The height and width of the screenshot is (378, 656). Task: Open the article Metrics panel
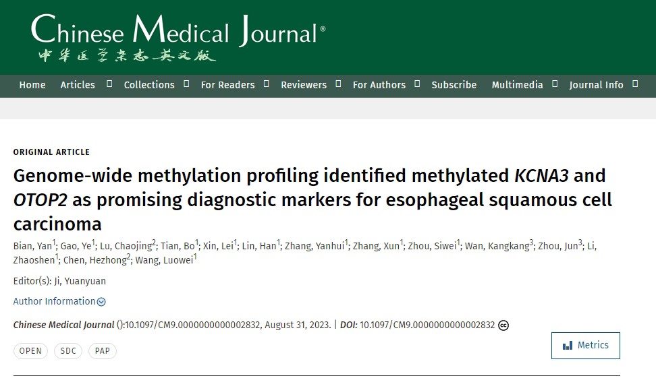(x=585, y=346)
